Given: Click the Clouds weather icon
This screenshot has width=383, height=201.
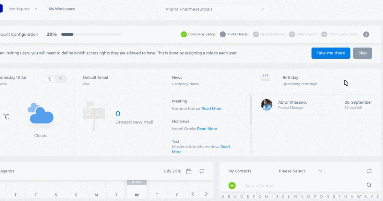Looking at the screenshot, I should click(41, 114).
